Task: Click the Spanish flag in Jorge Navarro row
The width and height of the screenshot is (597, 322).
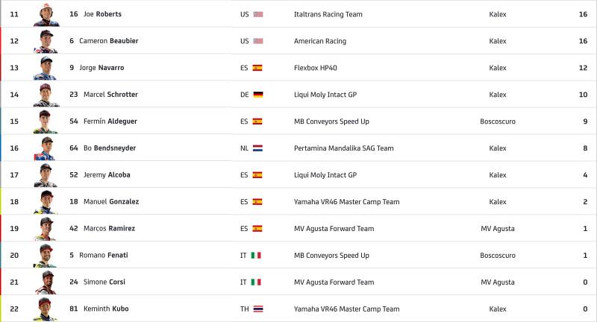Action: [257, 68]
